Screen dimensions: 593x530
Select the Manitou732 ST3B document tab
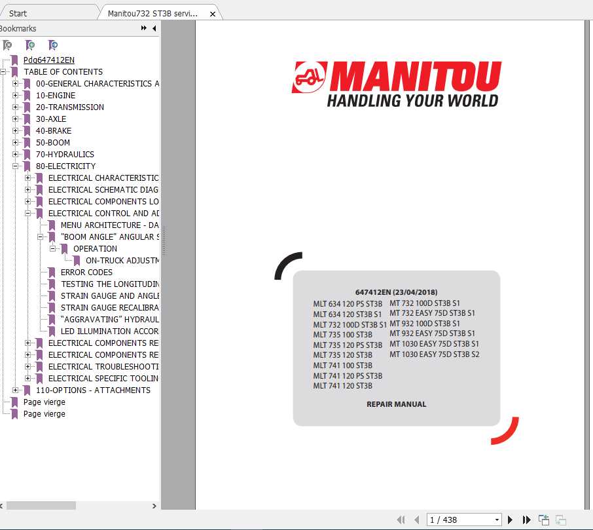(x=151, y=12)
